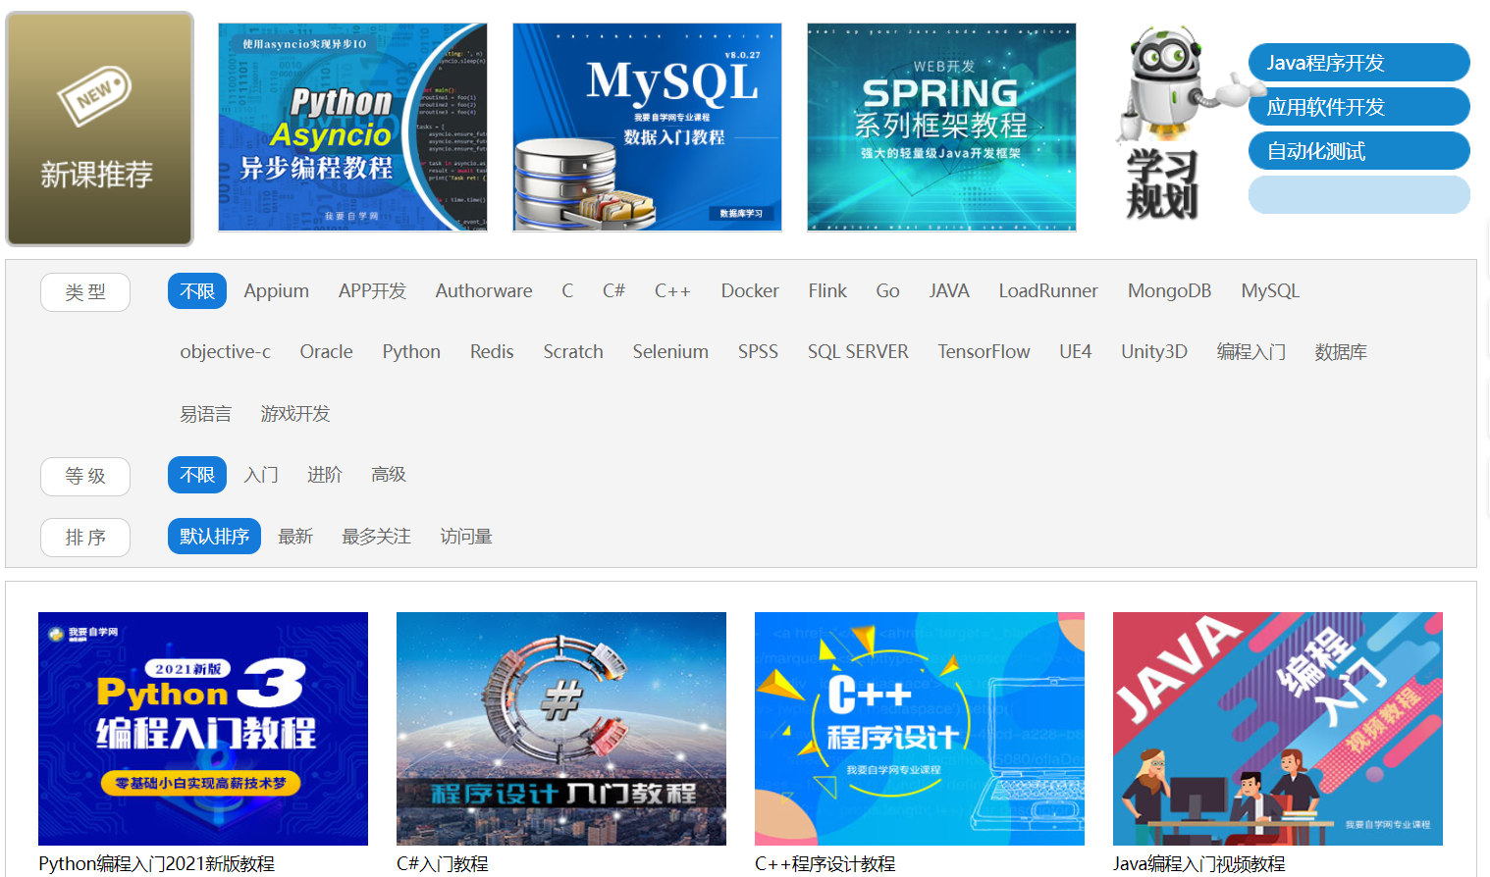Filter courses by MySQL type
This screenshot has height=877, width=1490.
tap(1270, 291)
